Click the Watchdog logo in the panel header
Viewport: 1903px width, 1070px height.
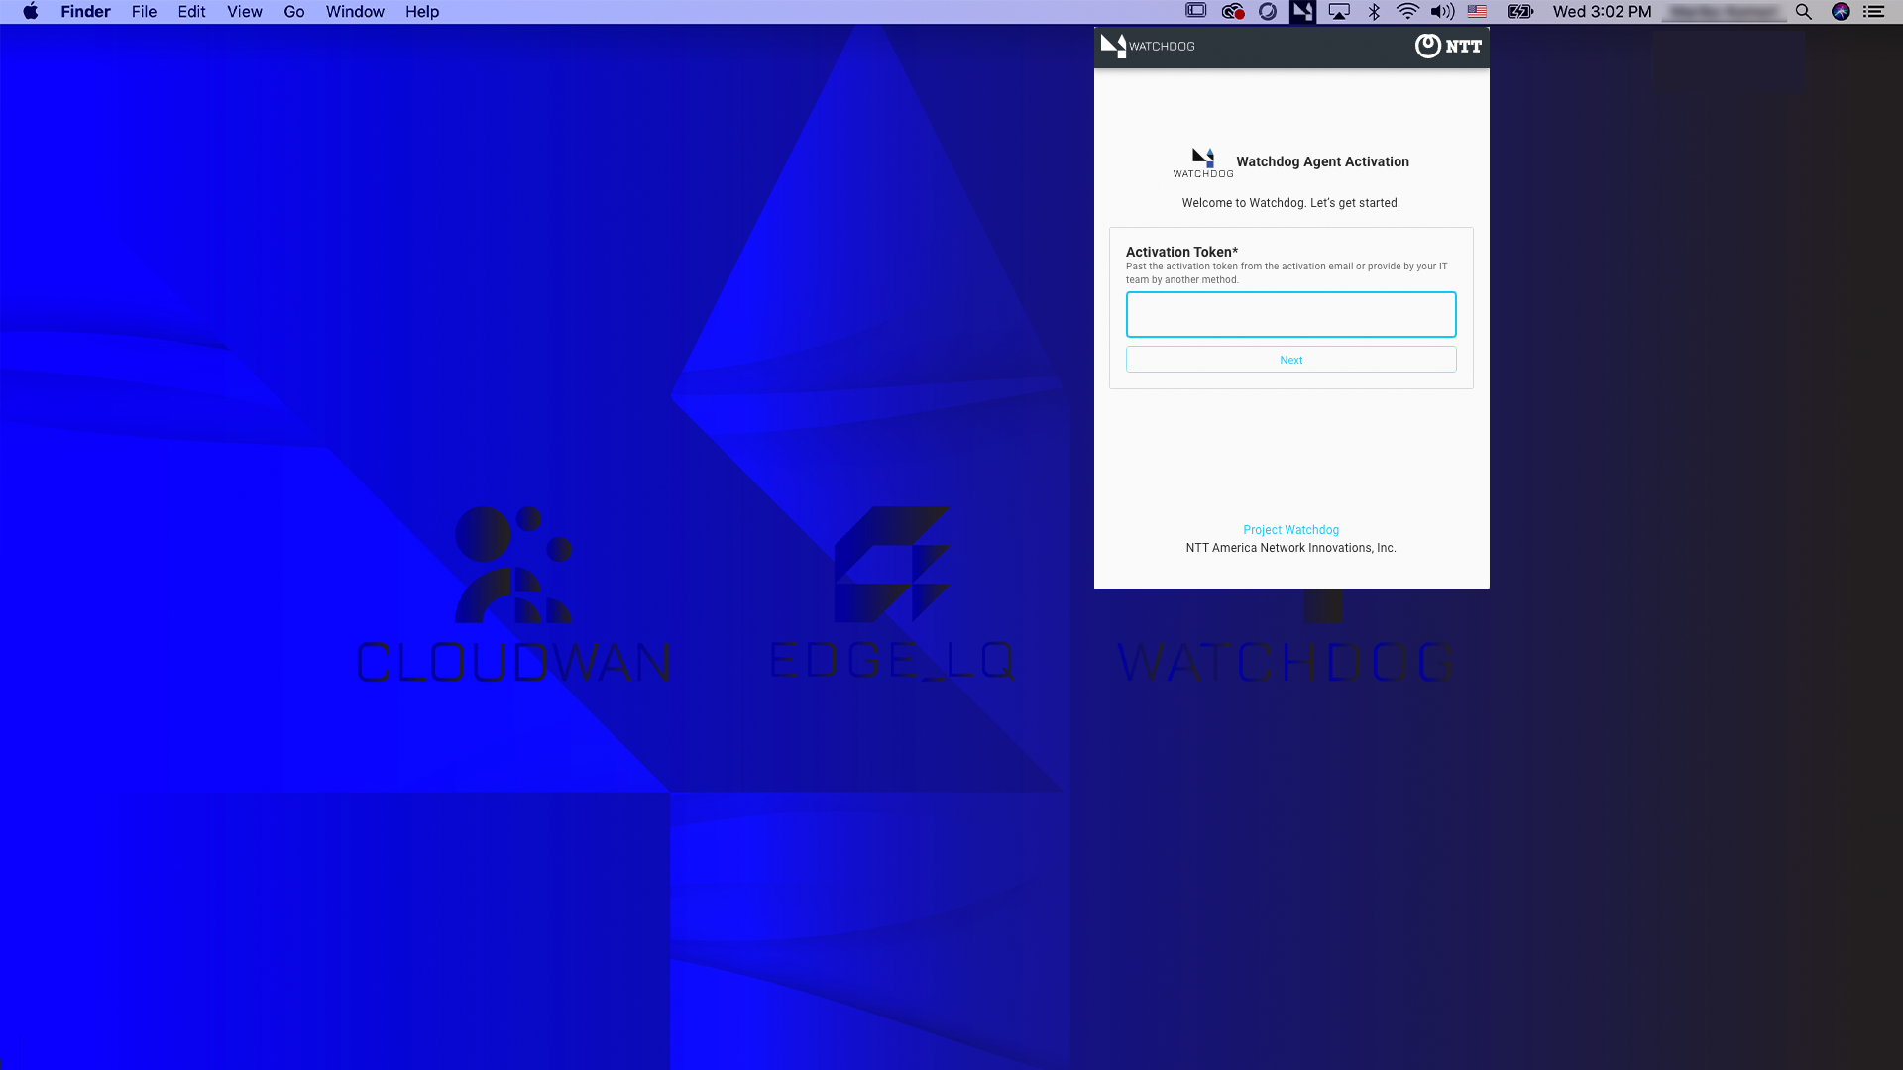click(1148, 46)
